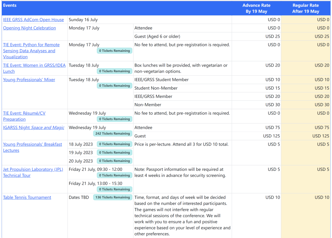Click 0 Tickets Remaining badge for Python event
This screenshot has height=238, width=332.
tap(115, 51)
